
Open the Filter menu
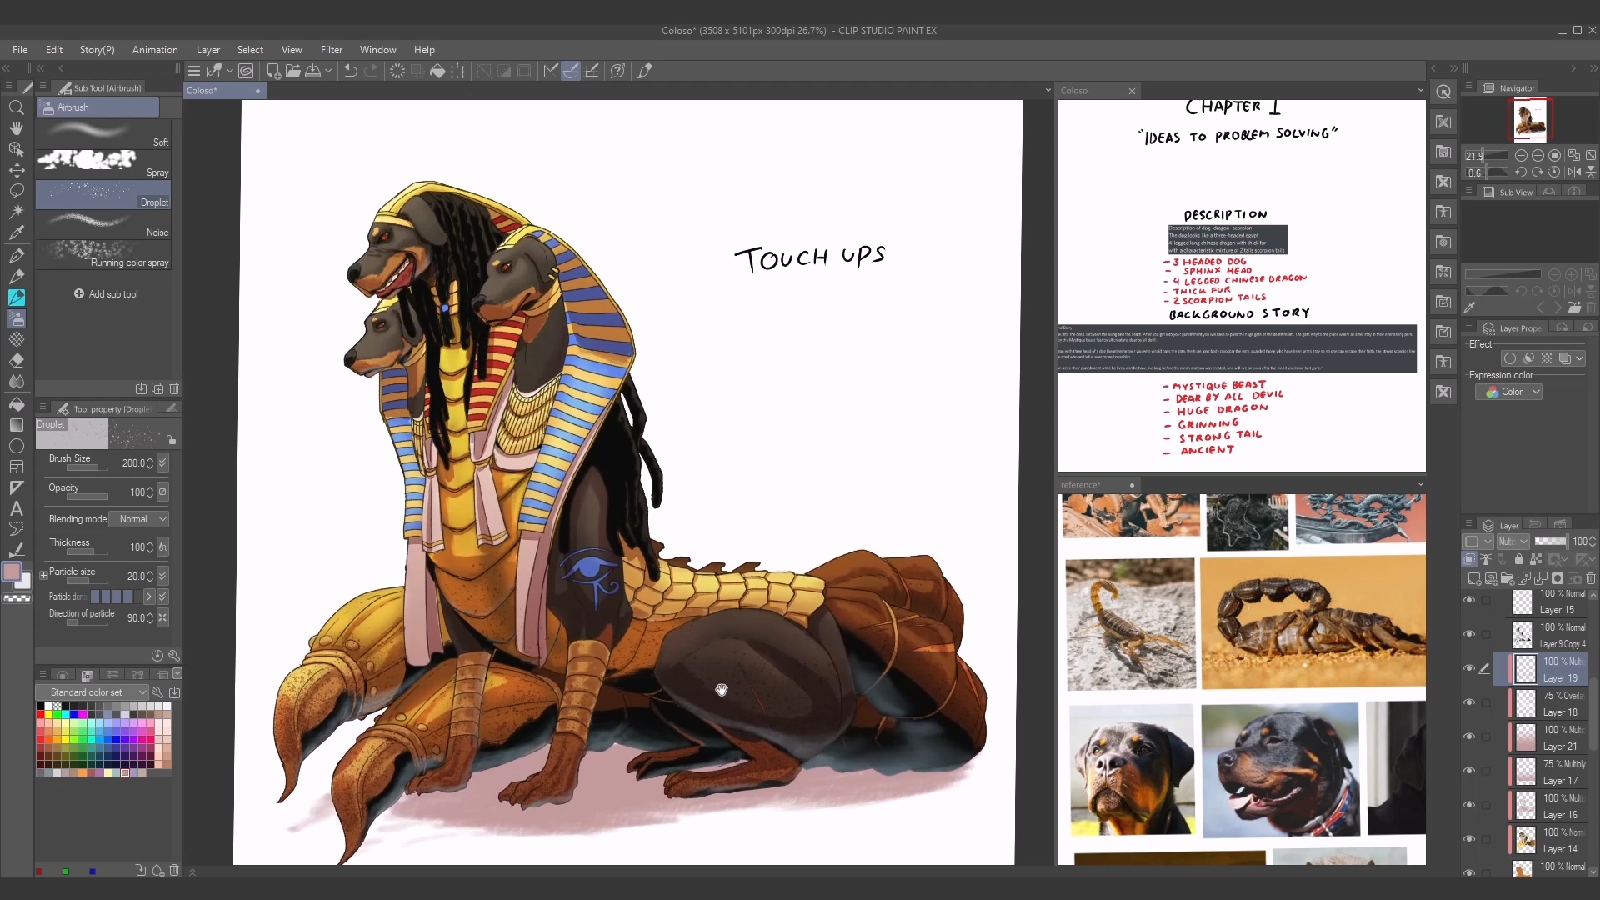coord(332,50)
